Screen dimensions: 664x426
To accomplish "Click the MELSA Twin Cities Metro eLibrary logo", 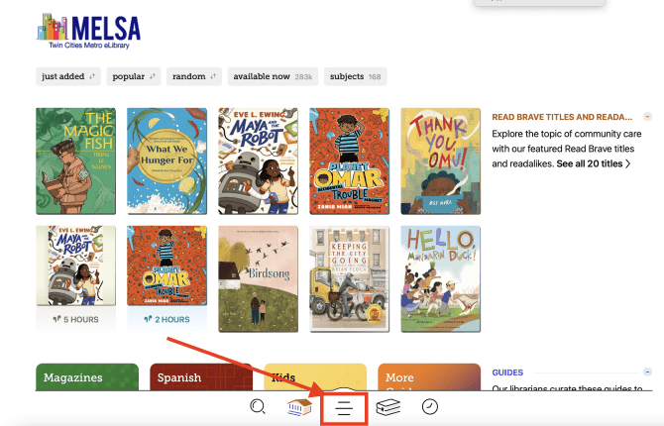I will [x=88, y=31].
